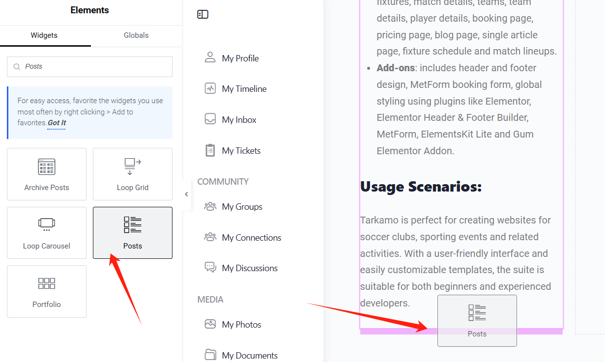Open My Groups in Community section
Screen dimensions: 605x362
(242, 206)
